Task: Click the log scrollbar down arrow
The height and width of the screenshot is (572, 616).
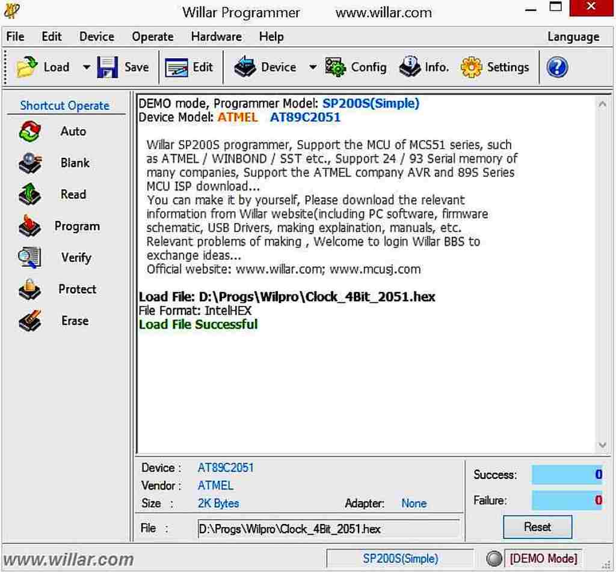Action: point(602,445)
